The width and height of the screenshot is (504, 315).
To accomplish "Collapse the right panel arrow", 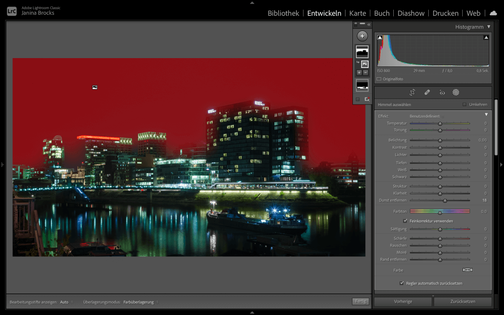I will (x=501, y=164).
